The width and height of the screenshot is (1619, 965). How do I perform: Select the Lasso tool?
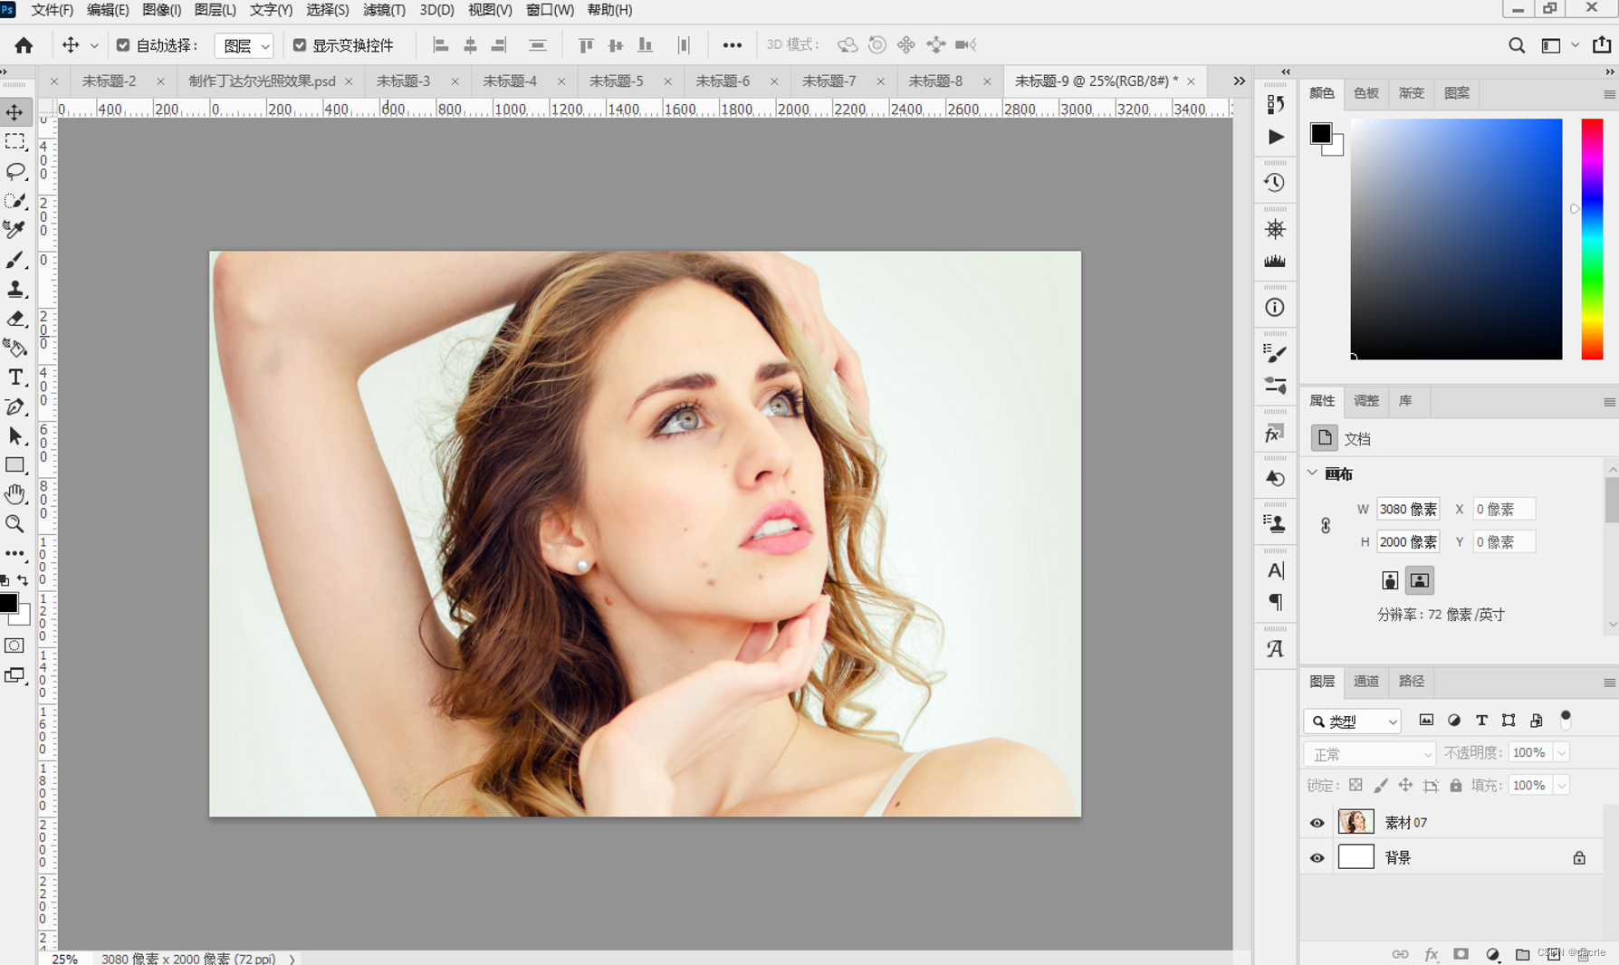coord(15,171)
